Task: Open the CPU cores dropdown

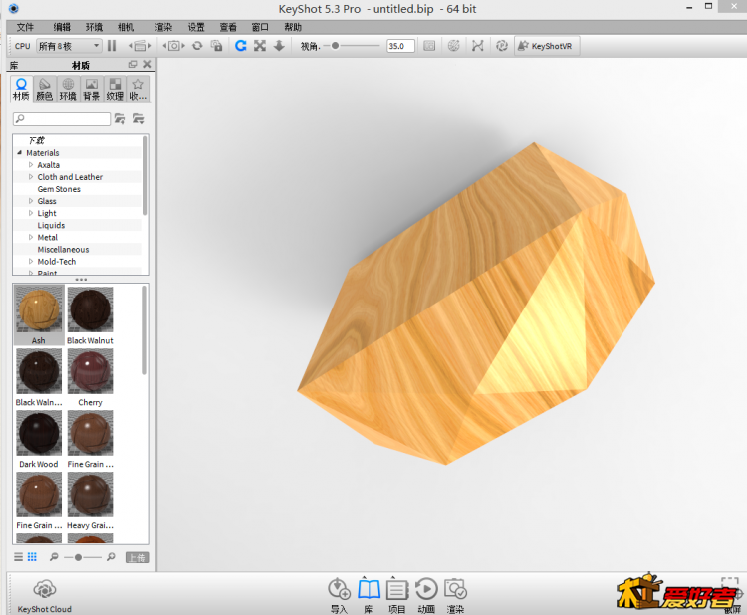Action: [x=69, y=46]
